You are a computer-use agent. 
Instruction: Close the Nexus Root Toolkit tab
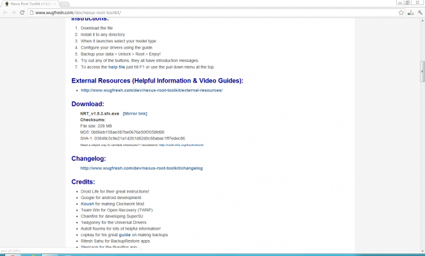tap(54, 4)
